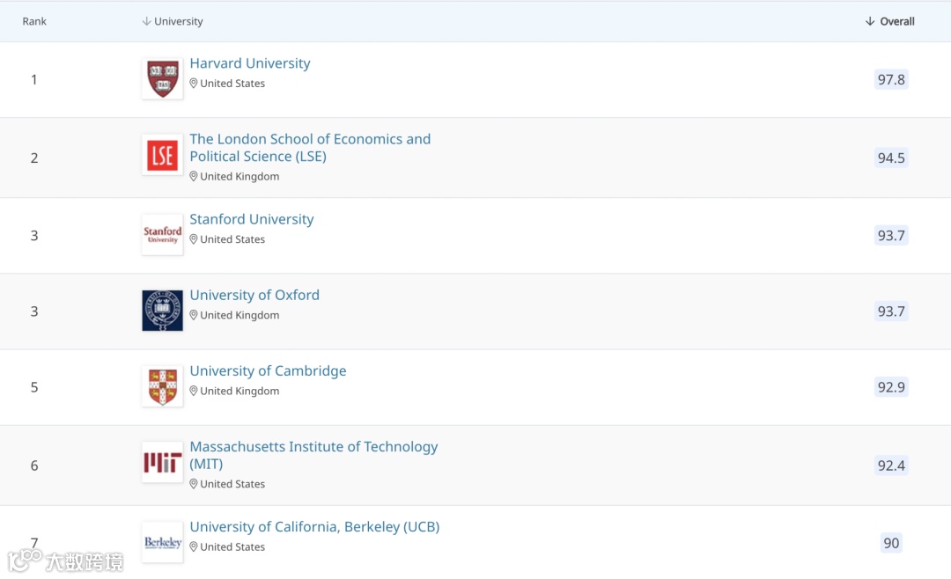Open the University of Cambridge link
Viewport: 951px width, 579px height.
[268, 370]
